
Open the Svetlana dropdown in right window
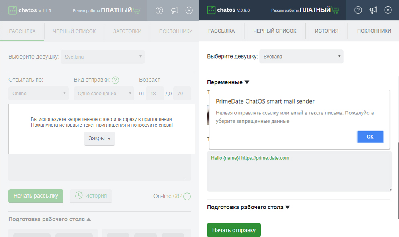tap(301, 57)
